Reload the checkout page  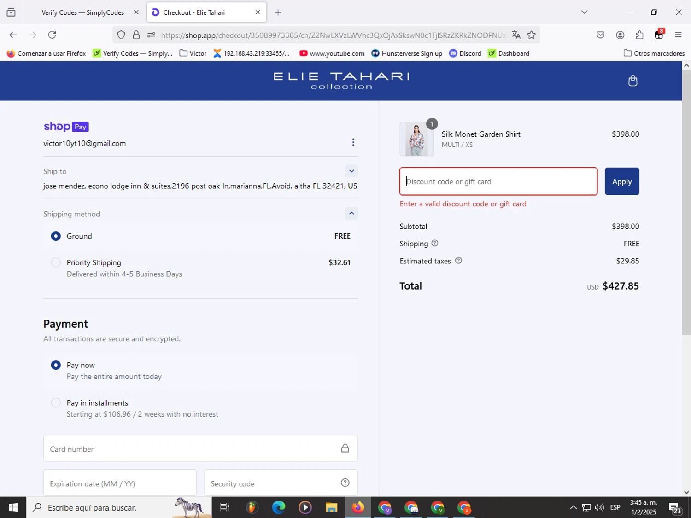click(52, 35)
